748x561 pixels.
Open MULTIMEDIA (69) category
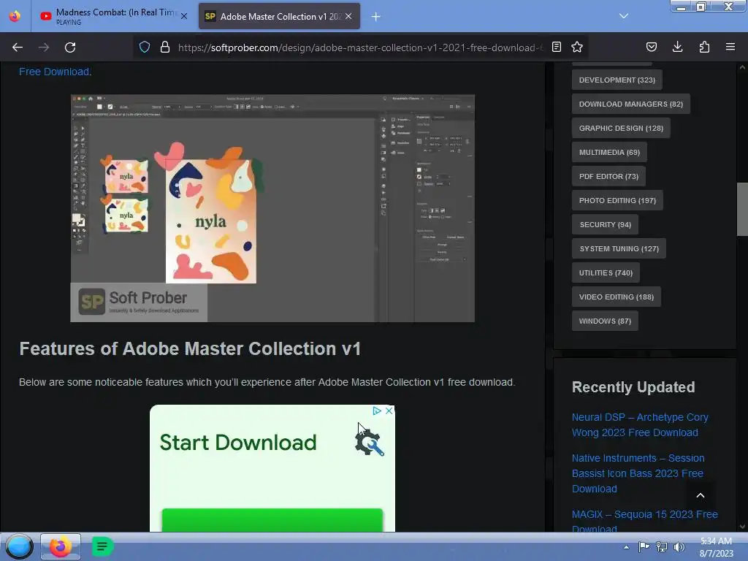point(609,152)
